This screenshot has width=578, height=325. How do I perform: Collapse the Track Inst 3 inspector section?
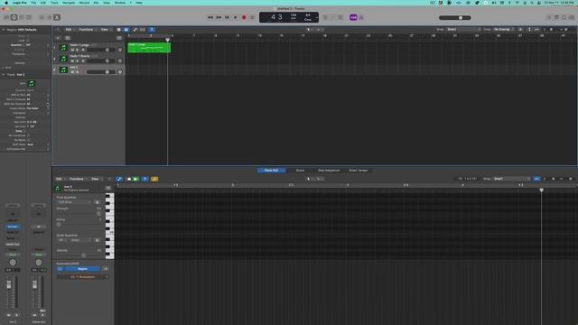tap(4, 74)
